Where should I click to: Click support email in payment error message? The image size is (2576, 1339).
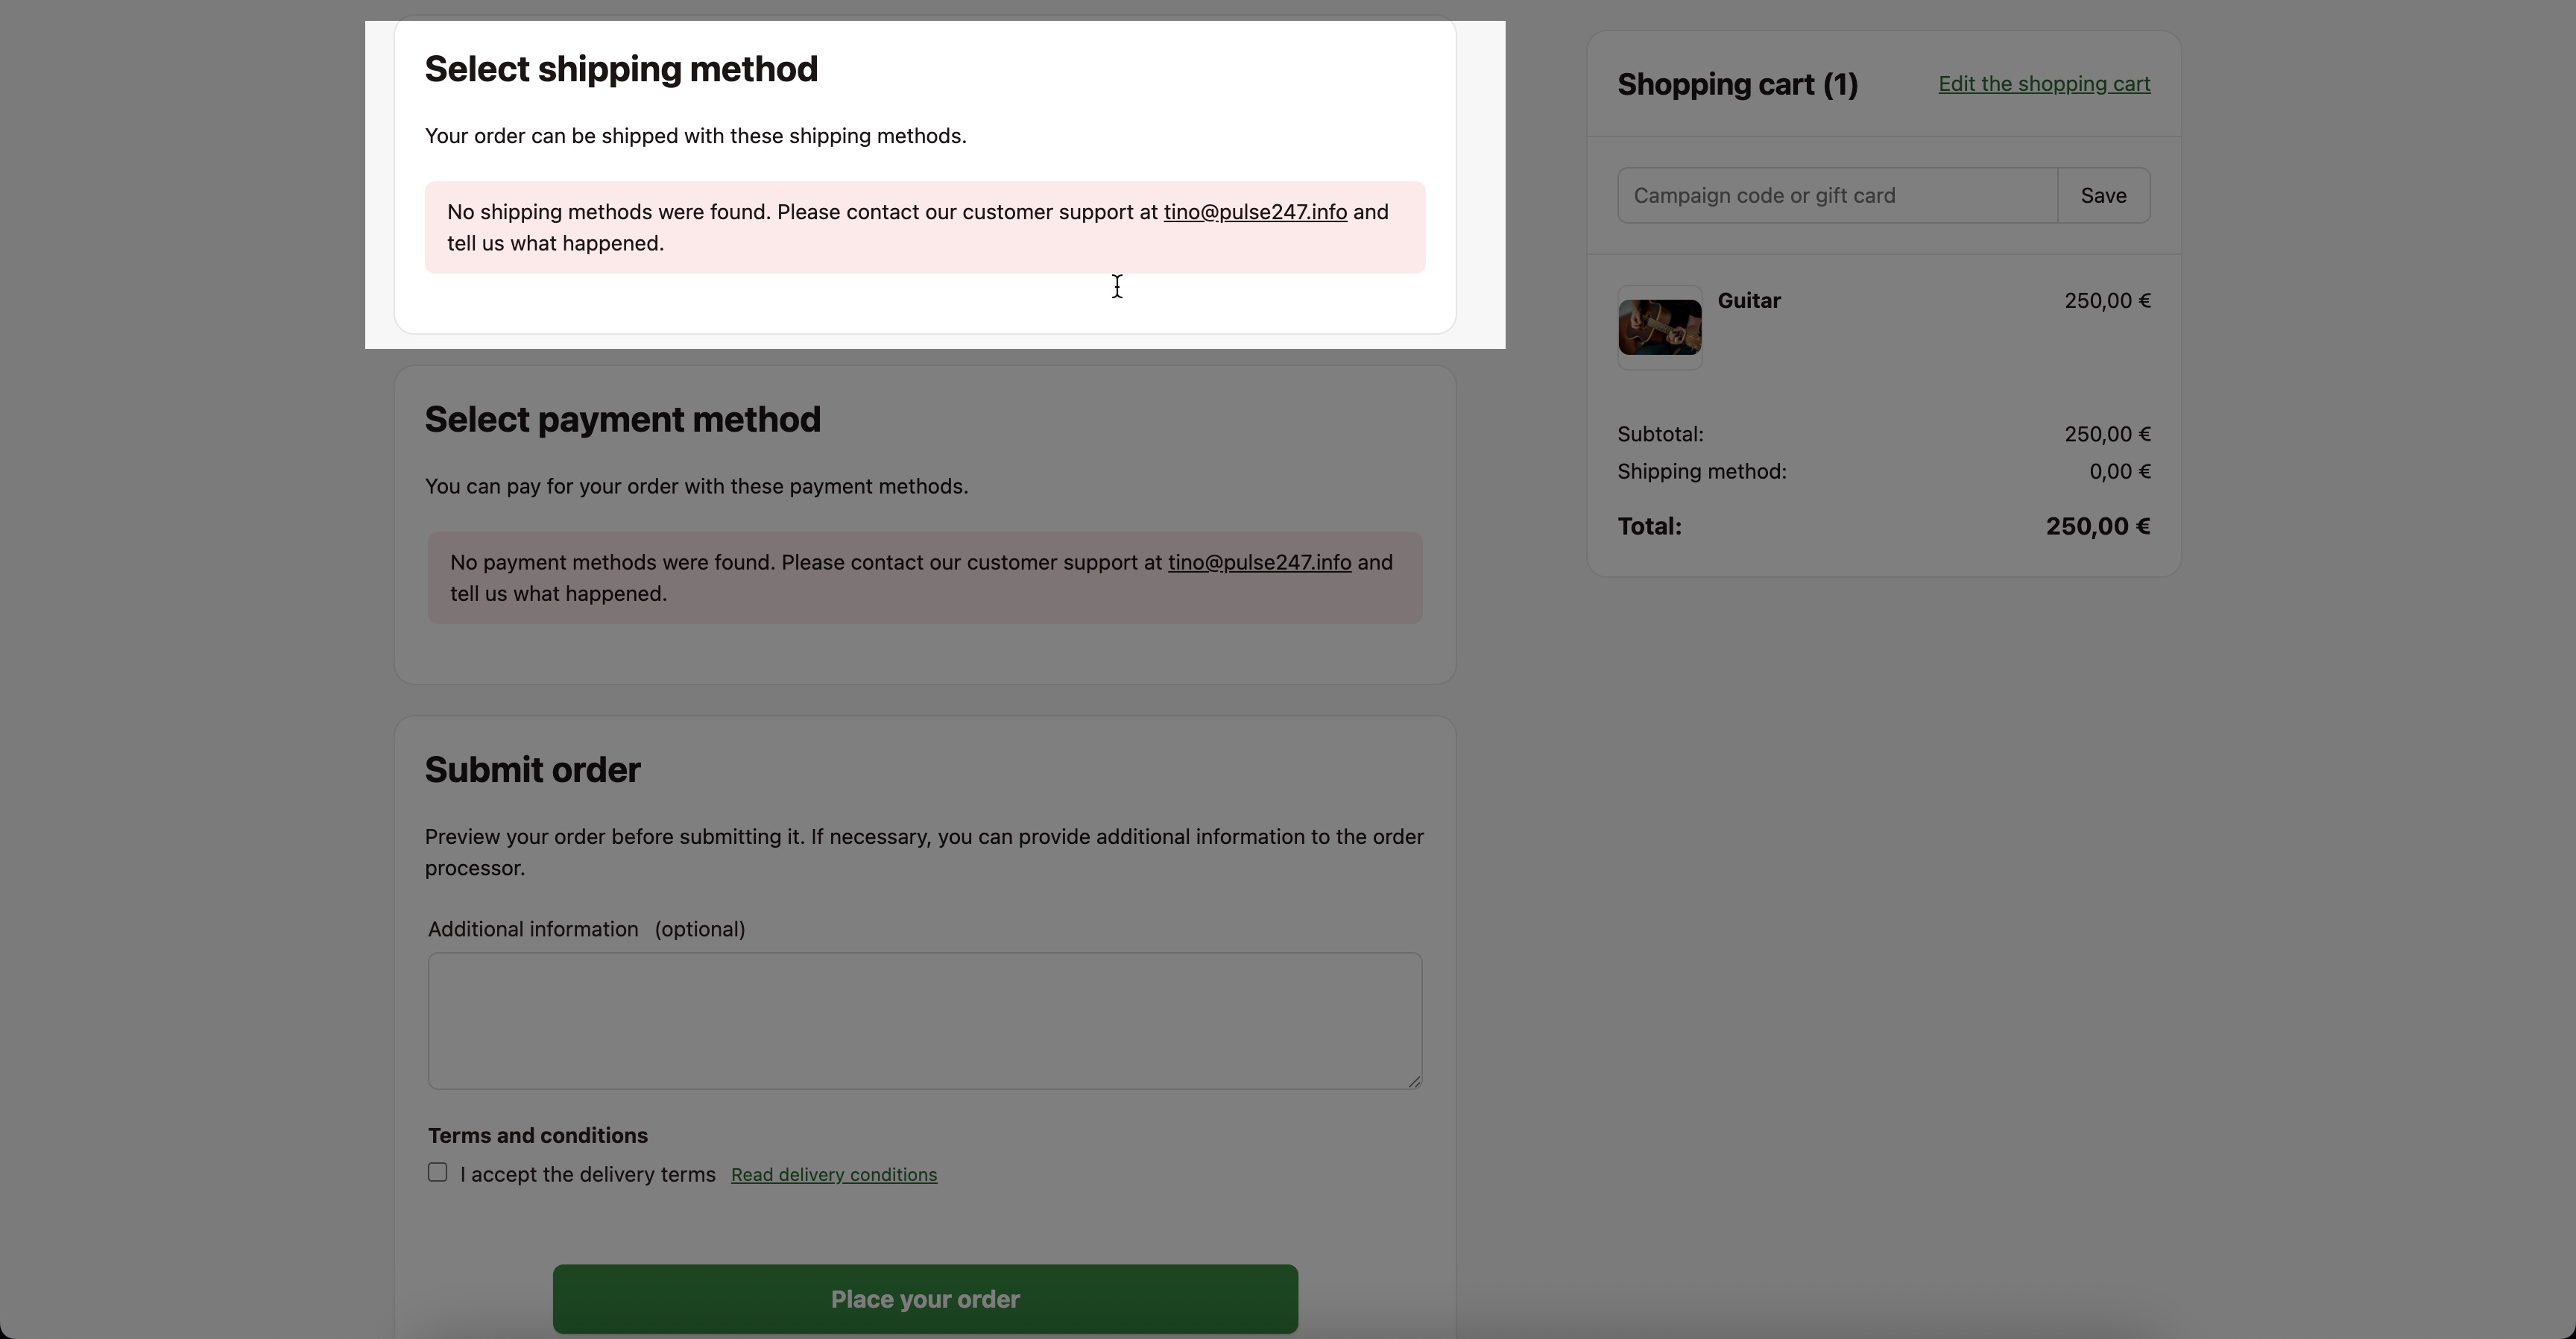[1258, 562]
